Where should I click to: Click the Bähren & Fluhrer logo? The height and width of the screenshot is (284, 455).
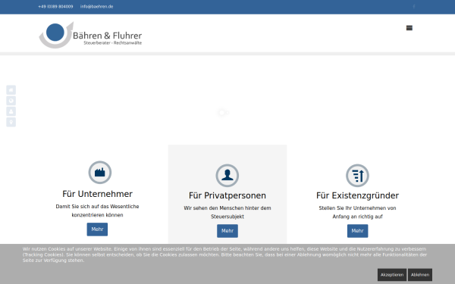pyautogui.click(x=90, y=35)
